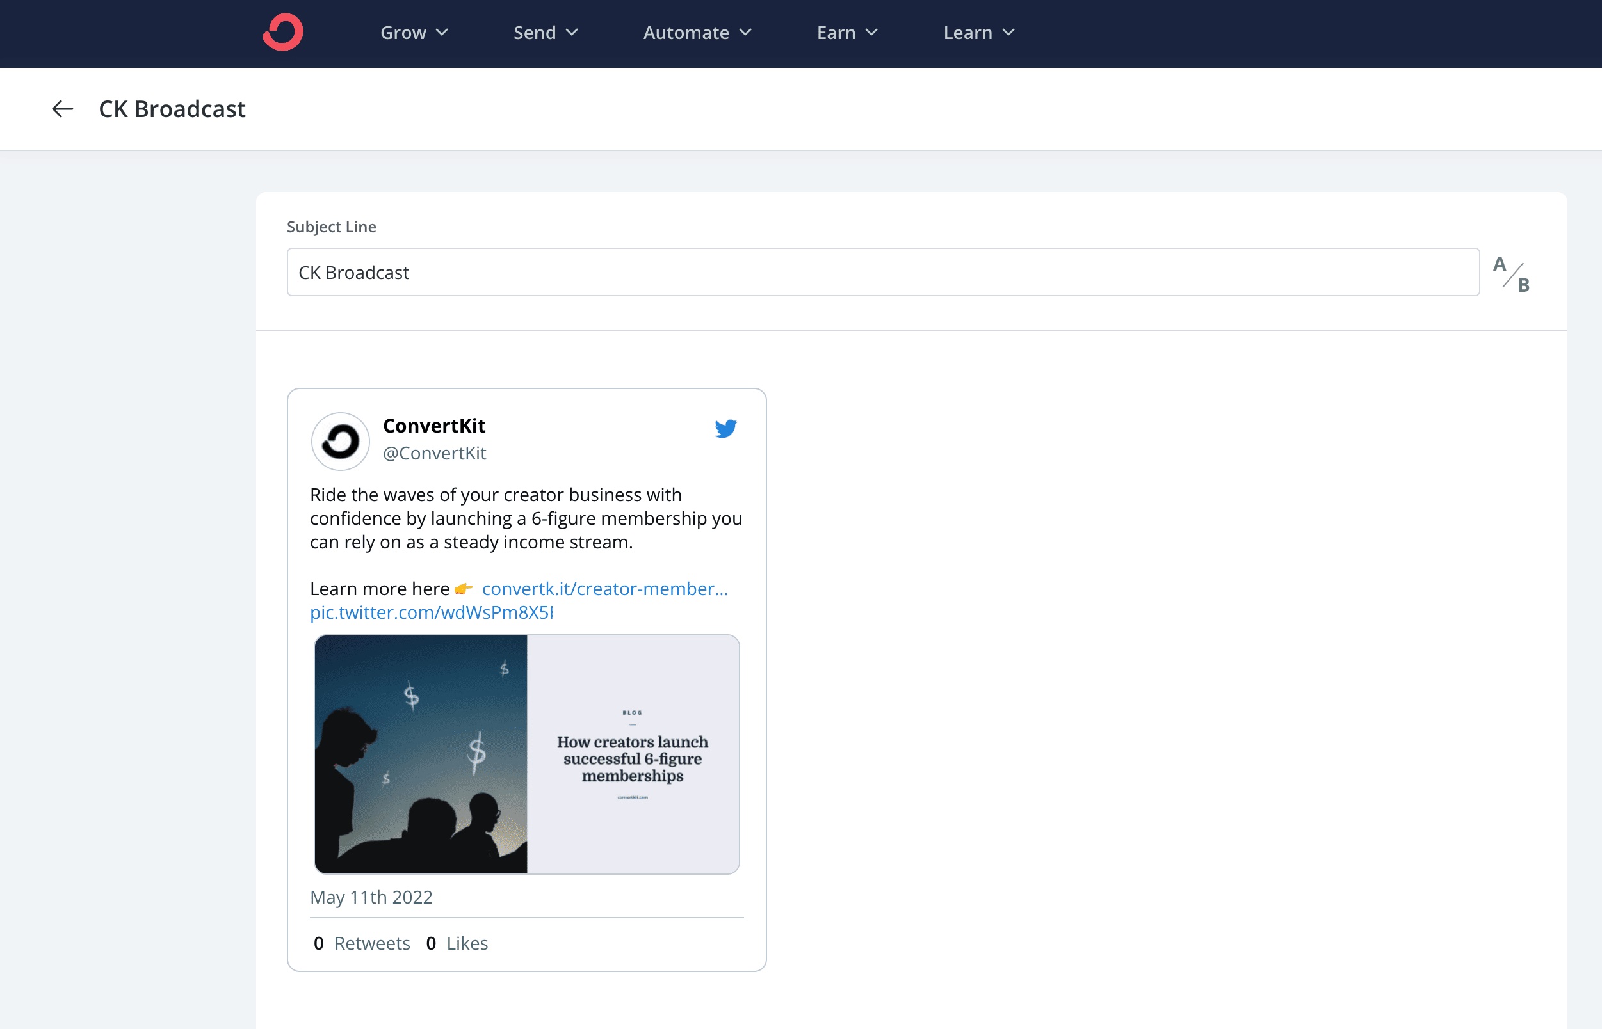The height and width of the screenshot is (1029, 1602).
Task: Click the Subject Line label
Action: [x=332, y=227]
